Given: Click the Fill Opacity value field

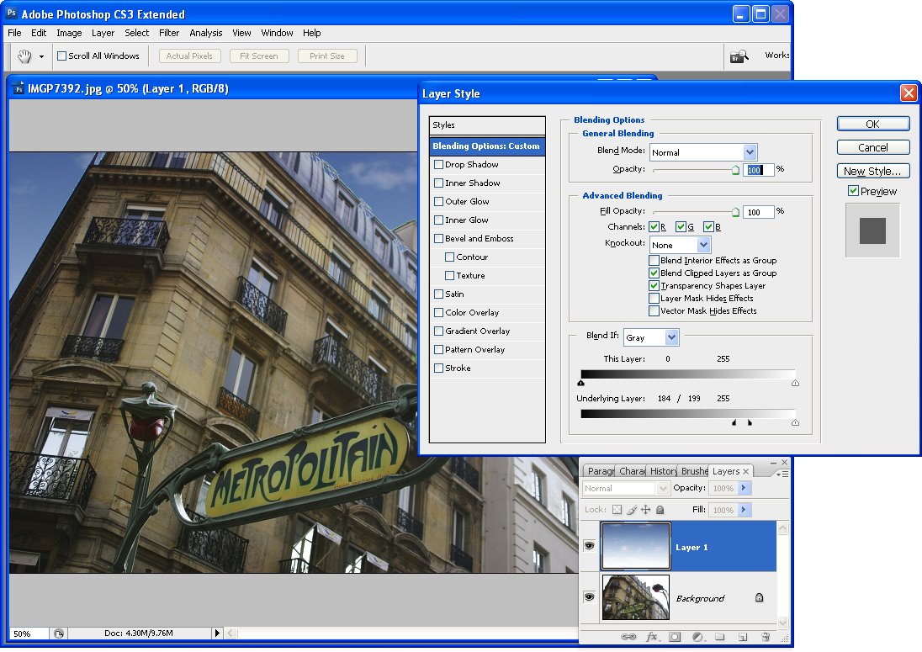Looking at the screenshot, I should pyautogui.click(x=759, y=212).
